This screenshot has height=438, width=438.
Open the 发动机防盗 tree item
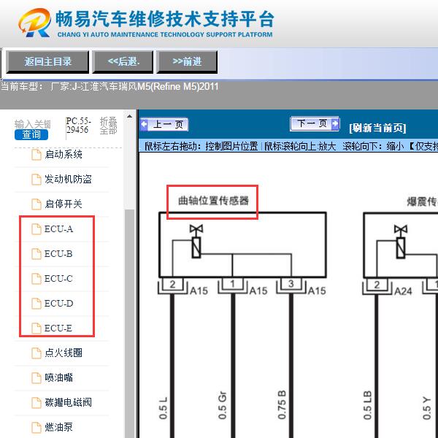point(68,180)
